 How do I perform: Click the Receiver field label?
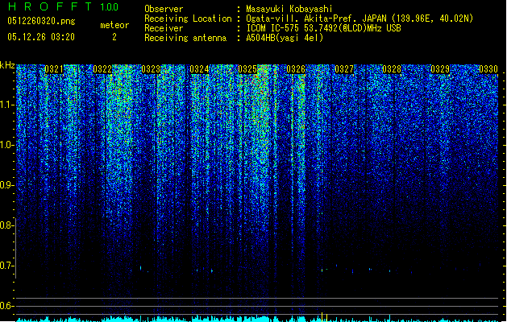(x=164, y=28)
